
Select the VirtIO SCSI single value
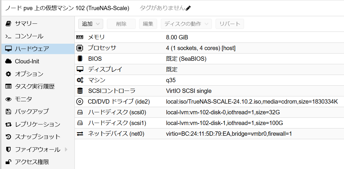(x=189, y=91)
